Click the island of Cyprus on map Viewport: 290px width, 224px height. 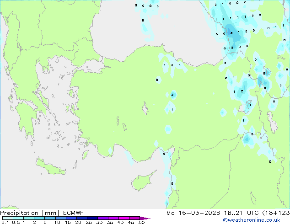143,183
